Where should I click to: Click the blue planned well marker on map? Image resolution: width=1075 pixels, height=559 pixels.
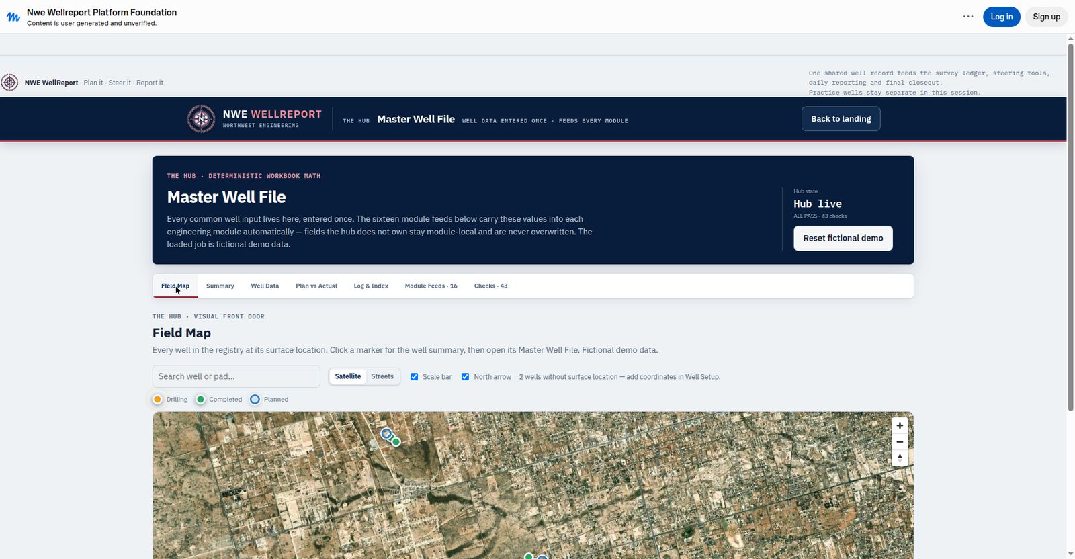coord(386,434)
